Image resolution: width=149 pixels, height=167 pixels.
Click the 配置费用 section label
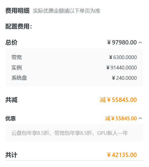coord(19,26)
